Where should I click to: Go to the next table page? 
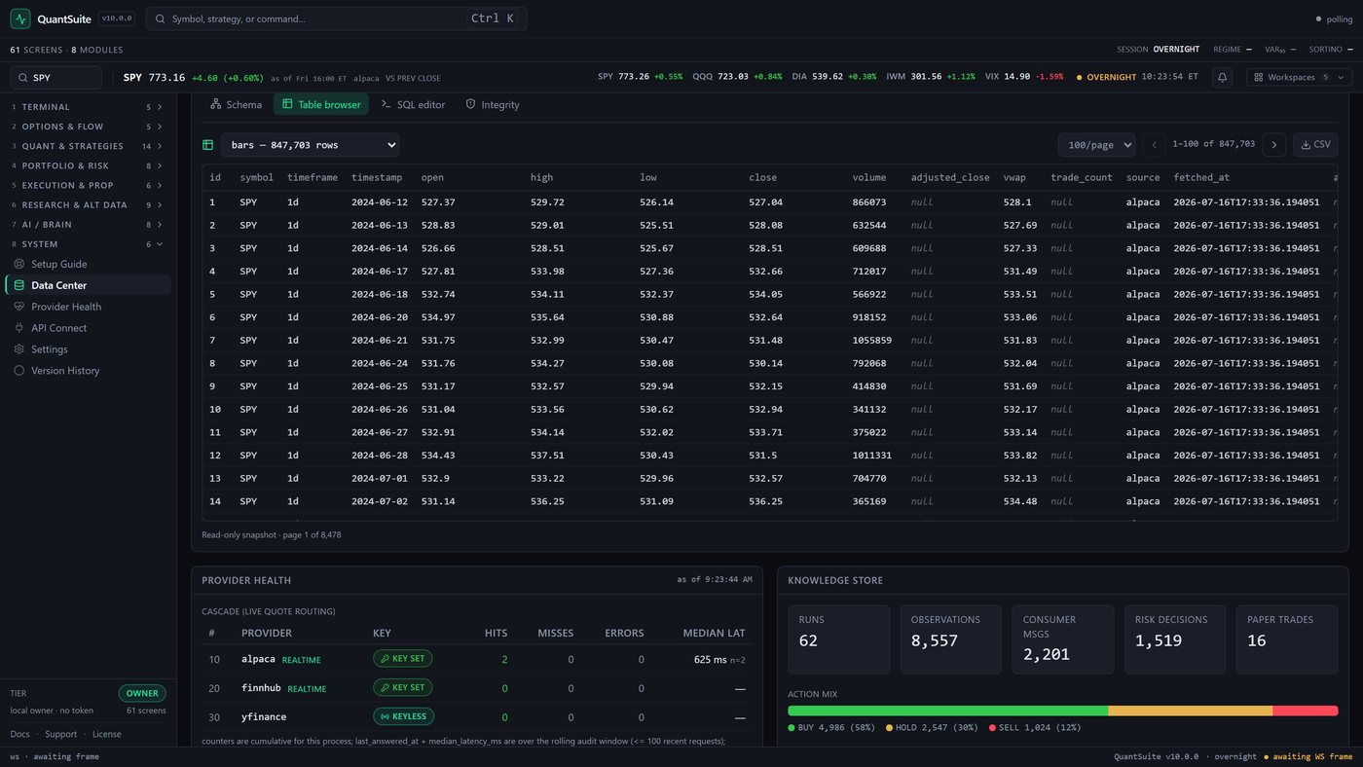pyautogui.click(x=1274, y=145)
